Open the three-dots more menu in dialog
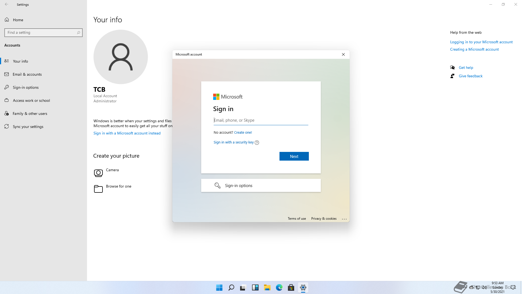 tap(344, 219)
